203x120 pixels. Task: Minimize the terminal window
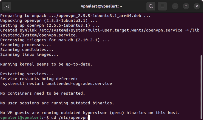click(x=175, y=6)
